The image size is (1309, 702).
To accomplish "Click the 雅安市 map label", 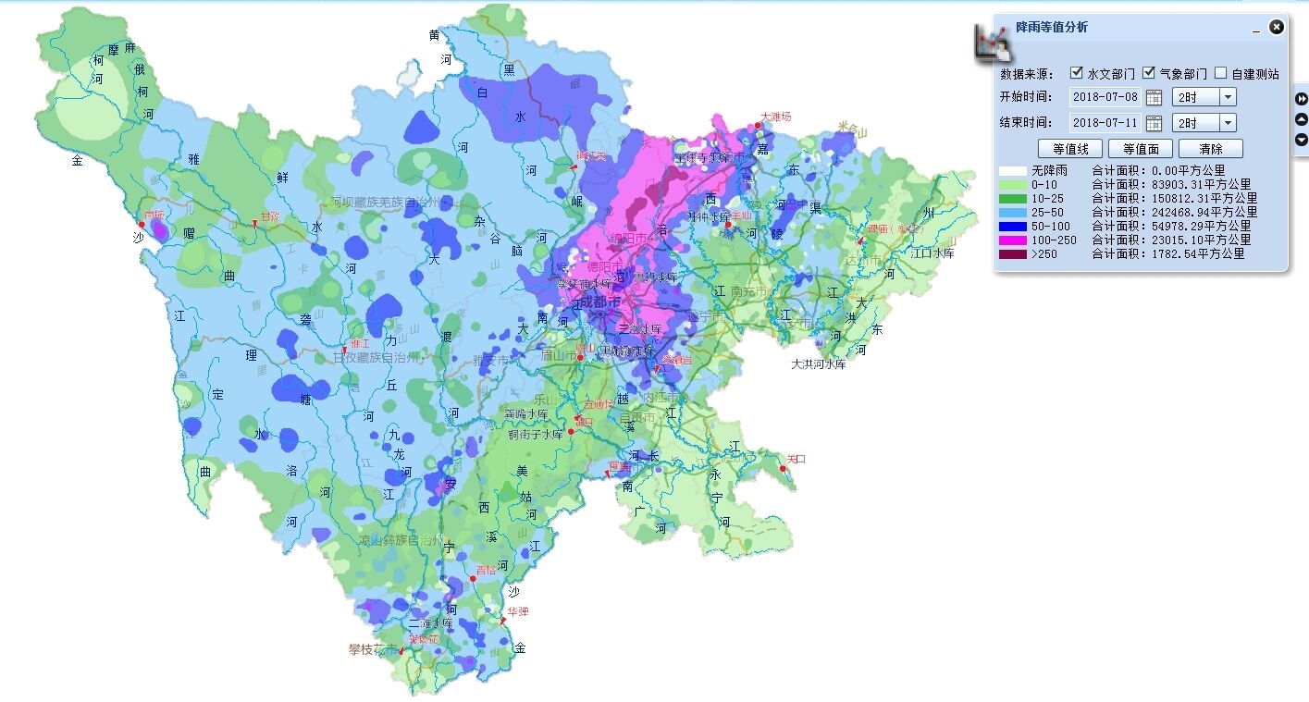I will 490,361.
